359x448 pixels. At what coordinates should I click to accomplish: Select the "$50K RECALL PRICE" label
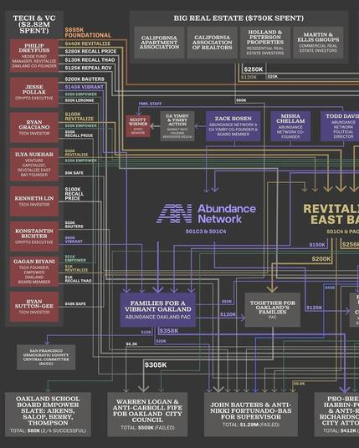pos(79,134)
